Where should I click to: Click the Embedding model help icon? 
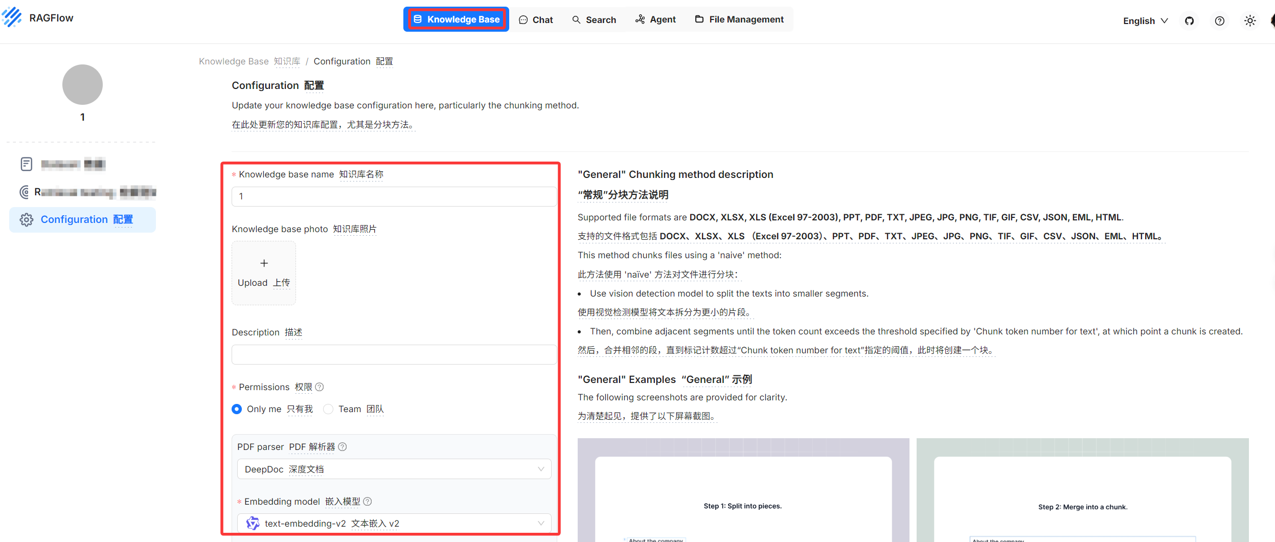click(368, 502)
